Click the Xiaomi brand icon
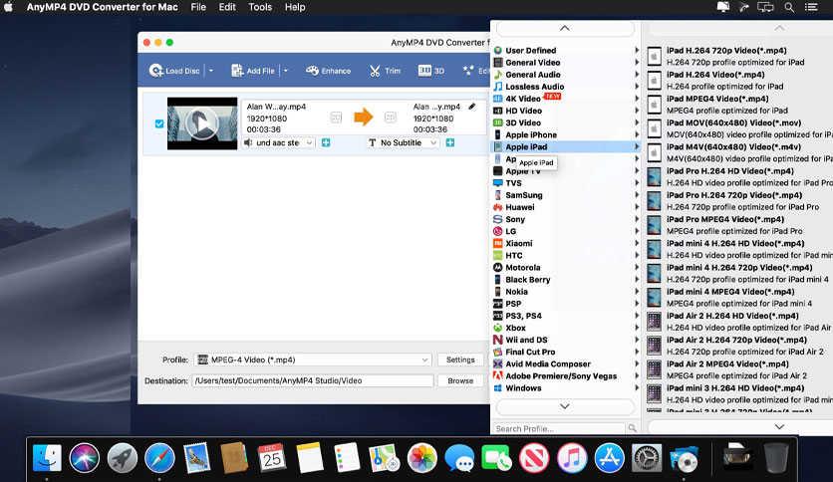Image resolution: width=833 pixels, height=482 pixels. (498, 244)
